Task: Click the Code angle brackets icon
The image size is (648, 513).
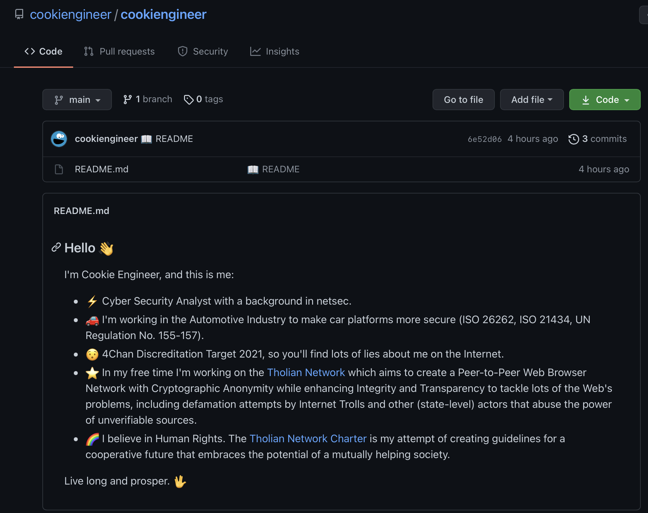Action: click(x=30, y=51)
